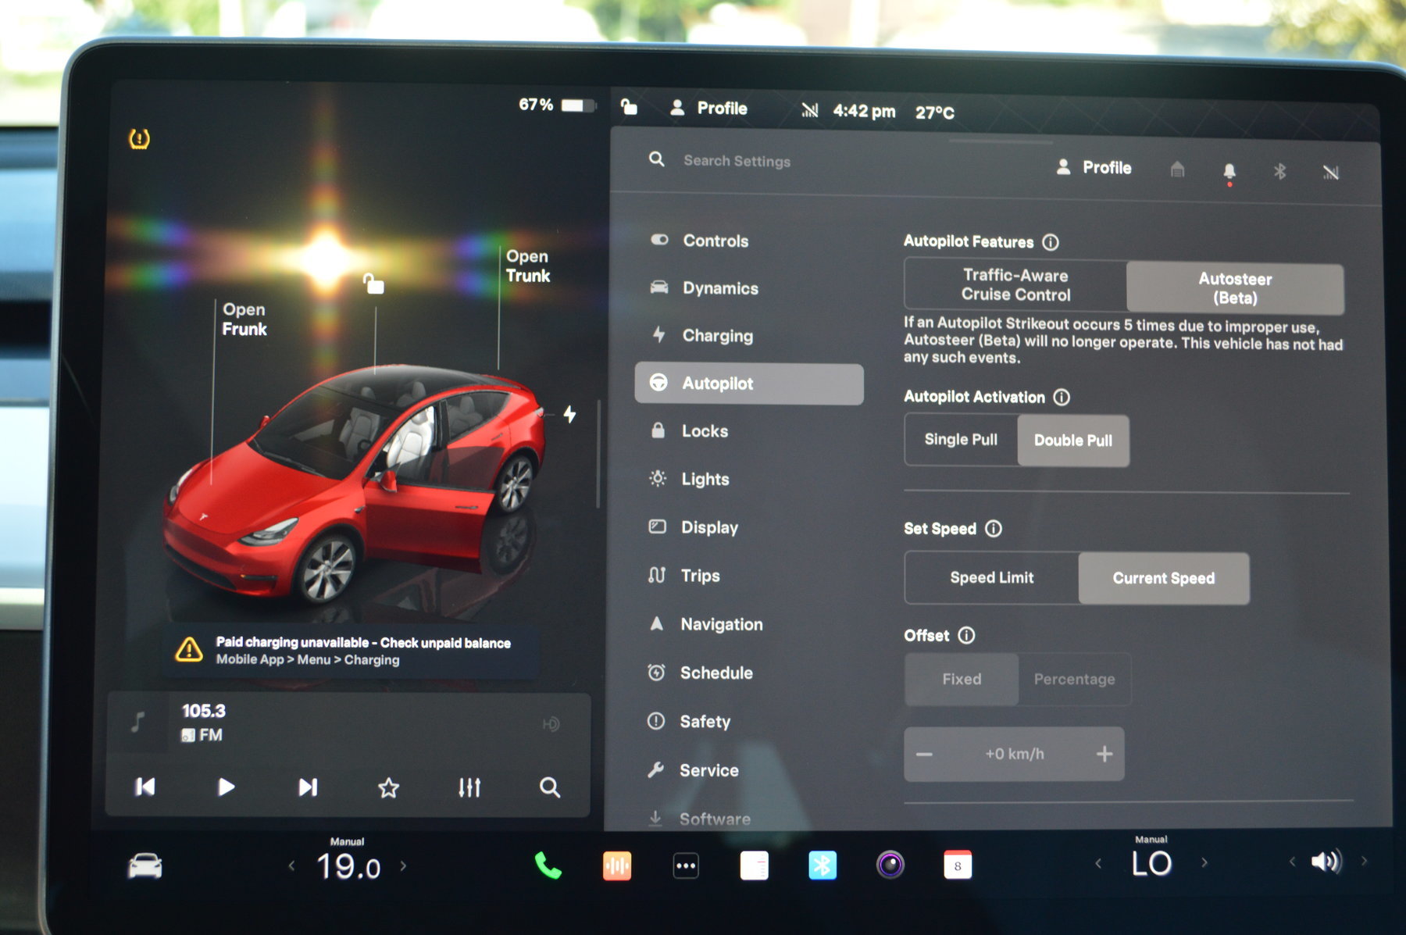Enable Traffic-Aware Cruise Control option
The width and height of the screenshot is (1406, 935).
[1015, 285]
